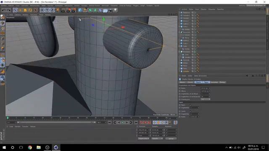
Task: Open the Coordinate System toggle icon
Action: (57, 10)
